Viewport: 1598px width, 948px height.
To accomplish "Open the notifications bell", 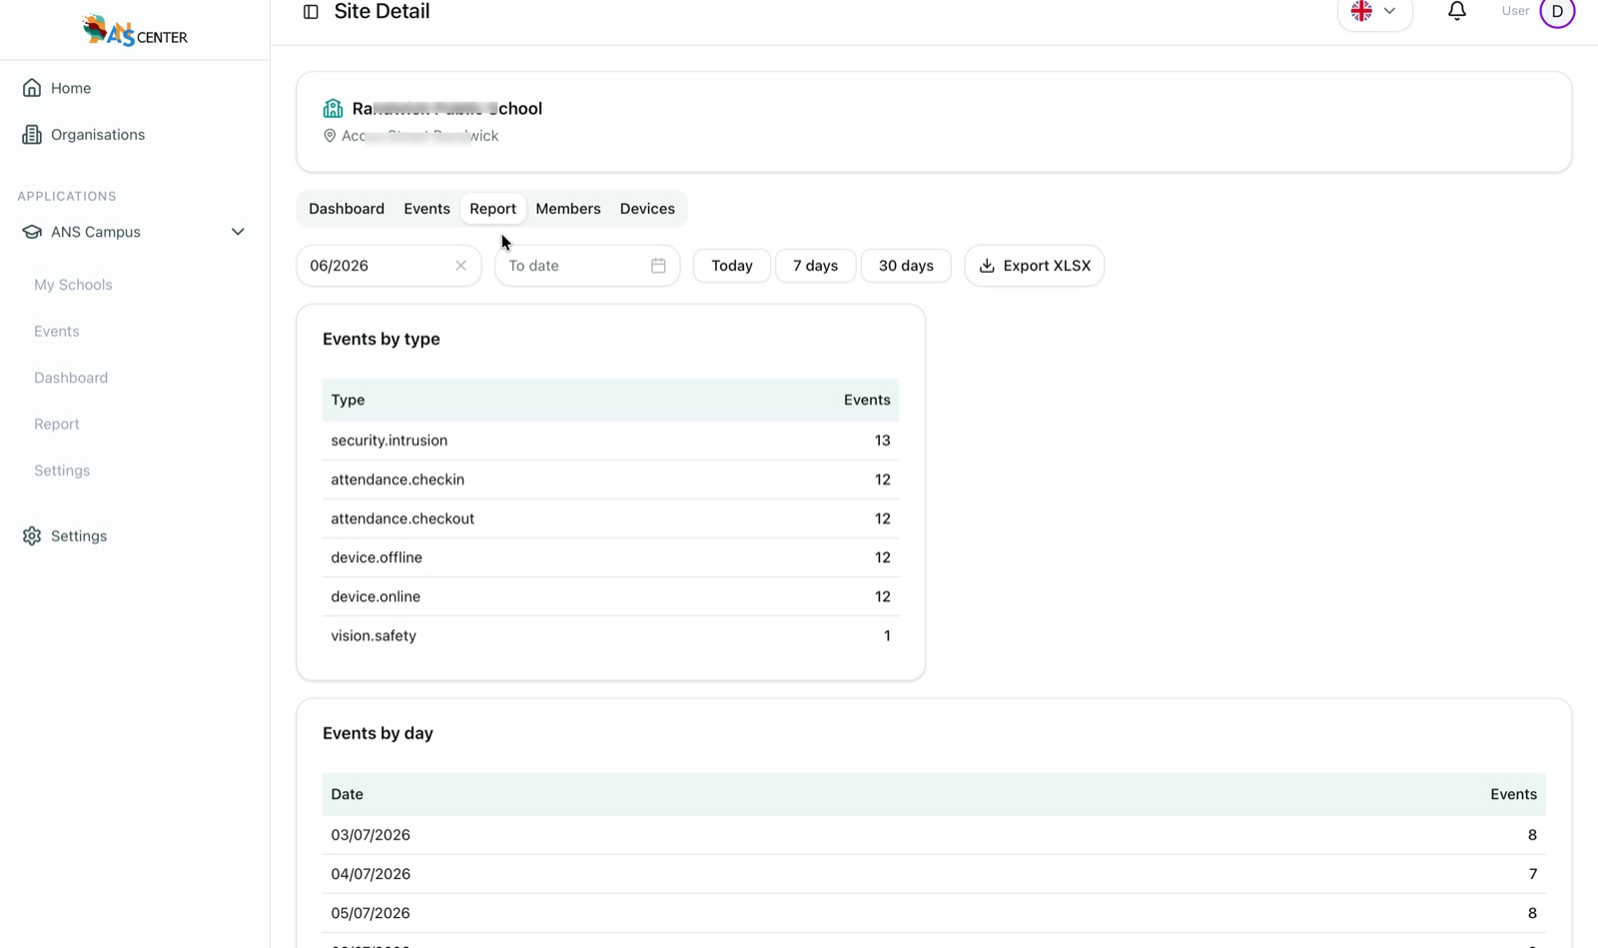I will 1457,11.
